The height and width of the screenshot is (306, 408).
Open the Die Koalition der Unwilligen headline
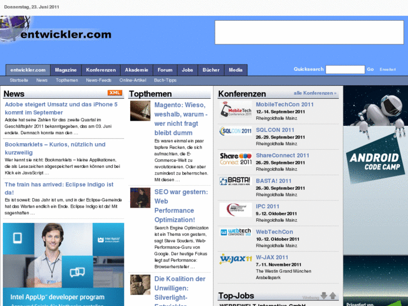coord(180,291)
